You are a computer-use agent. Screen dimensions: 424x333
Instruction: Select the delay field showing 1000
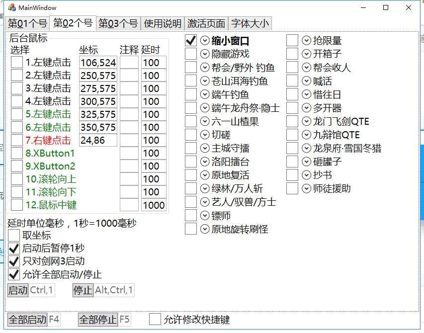[154, 205]
